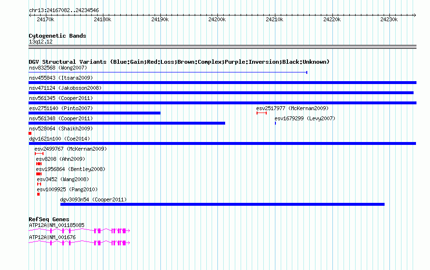Click the dgv1621n100 blue gain bar
This screenshot has height=270, width=430.
222,143
